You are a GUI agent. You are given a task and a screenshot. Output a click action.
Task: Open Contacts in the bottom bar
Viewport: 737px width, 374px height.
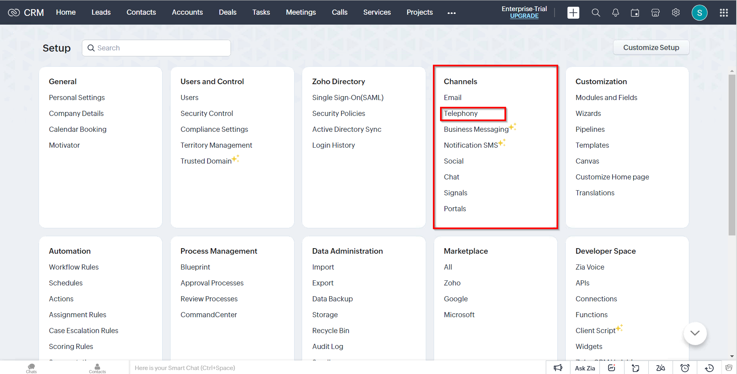pyautogui.click(x=97, y=368)
